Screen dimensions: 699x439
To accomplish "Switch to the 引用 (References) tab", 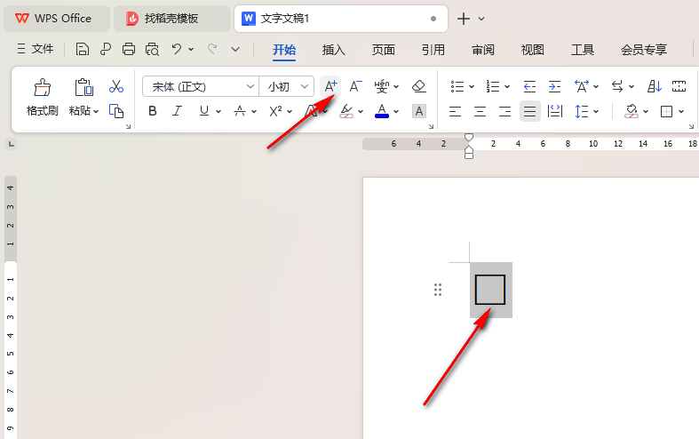I will 433,50.
